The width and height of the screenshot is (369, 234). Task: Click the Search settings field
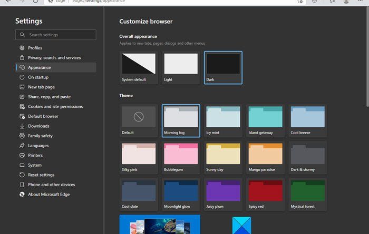coord(56,35)
